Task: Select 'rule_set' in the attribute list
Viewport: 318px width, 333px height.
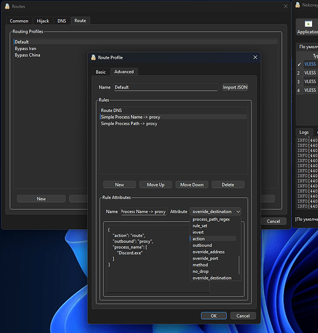Action: 200,226
